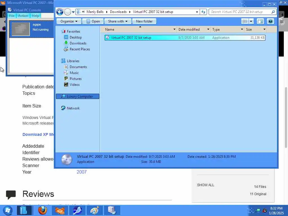Image resolution: width=288 pixels, height=216 pixels.
Task: Expand the view options dropdown arrow
Action: [x=251, y=21]
